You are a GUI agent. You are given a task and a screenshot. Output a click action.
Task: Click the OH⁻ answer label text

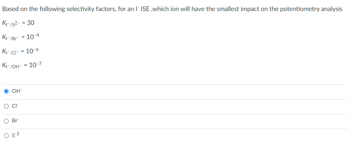click(x=16, y=91)
